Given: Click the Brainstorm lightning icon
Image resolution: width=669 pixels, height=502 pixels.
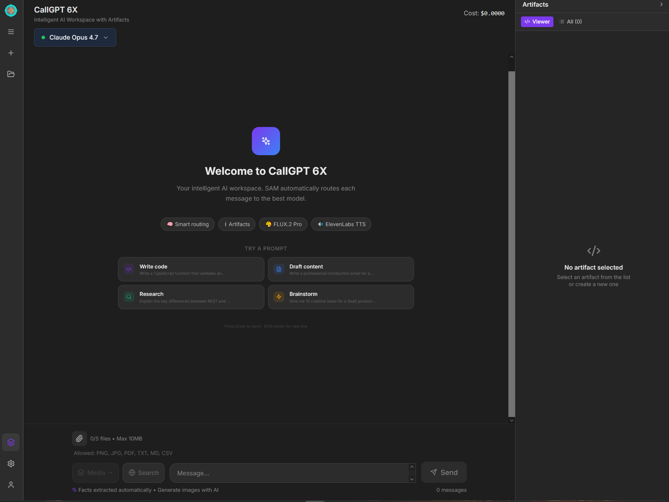Looking at the screenshot, I should pos(279,297).
